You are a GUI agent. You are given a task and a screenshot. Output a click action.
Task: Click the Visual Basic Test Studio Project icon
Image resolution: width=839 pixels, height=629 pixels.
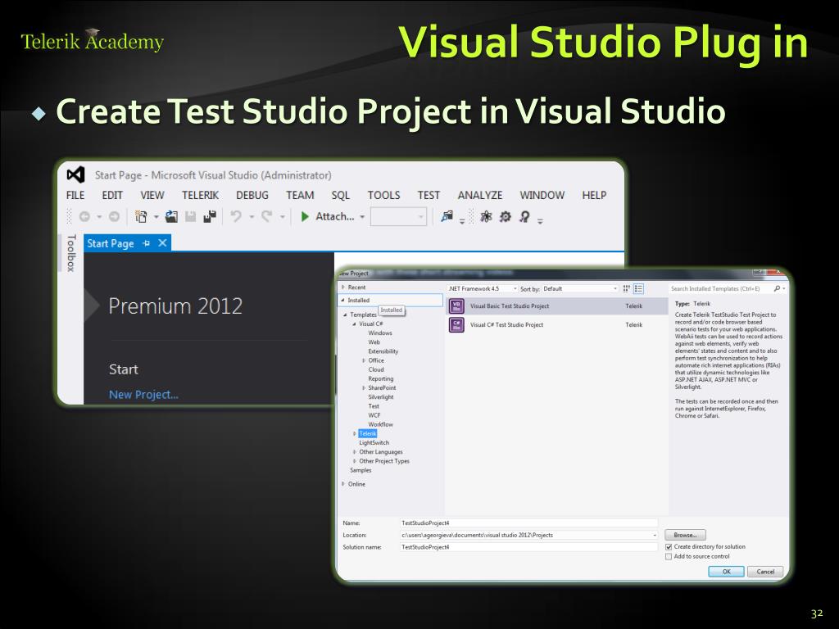tap(456, 306)
